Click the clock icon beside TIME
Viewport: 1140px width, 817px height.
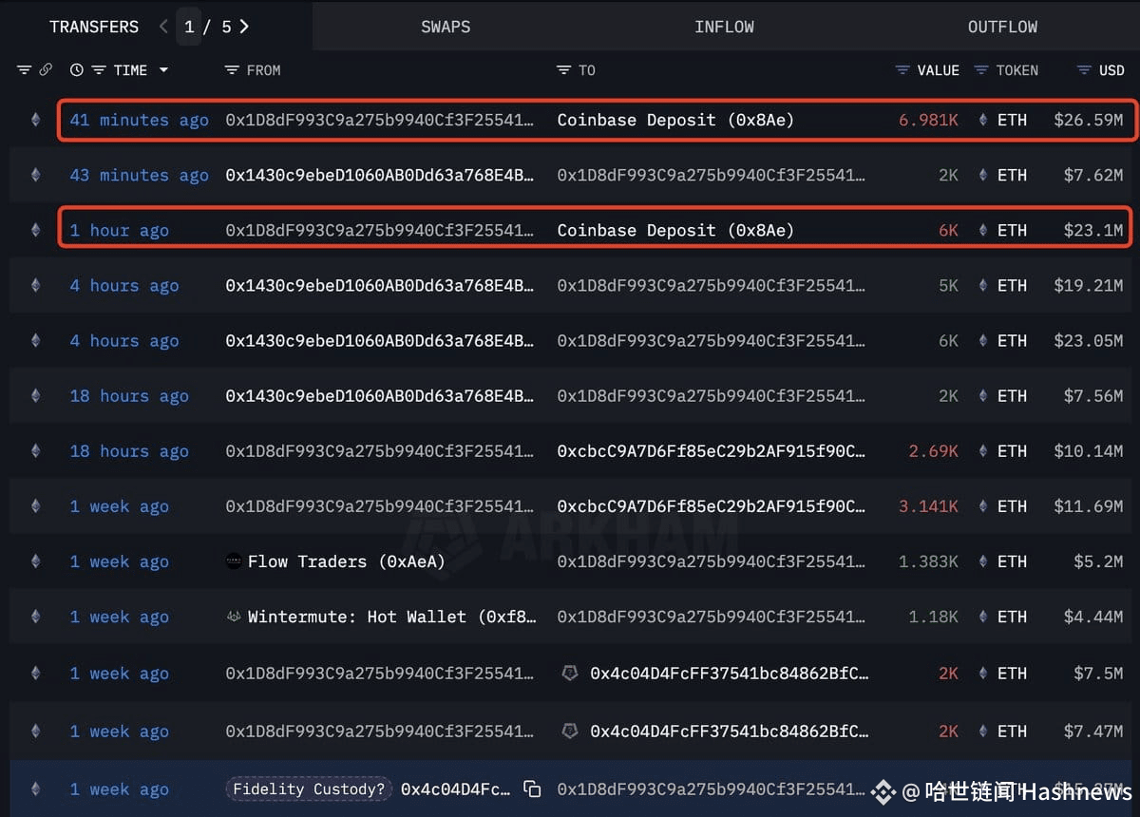pos(77,70)
